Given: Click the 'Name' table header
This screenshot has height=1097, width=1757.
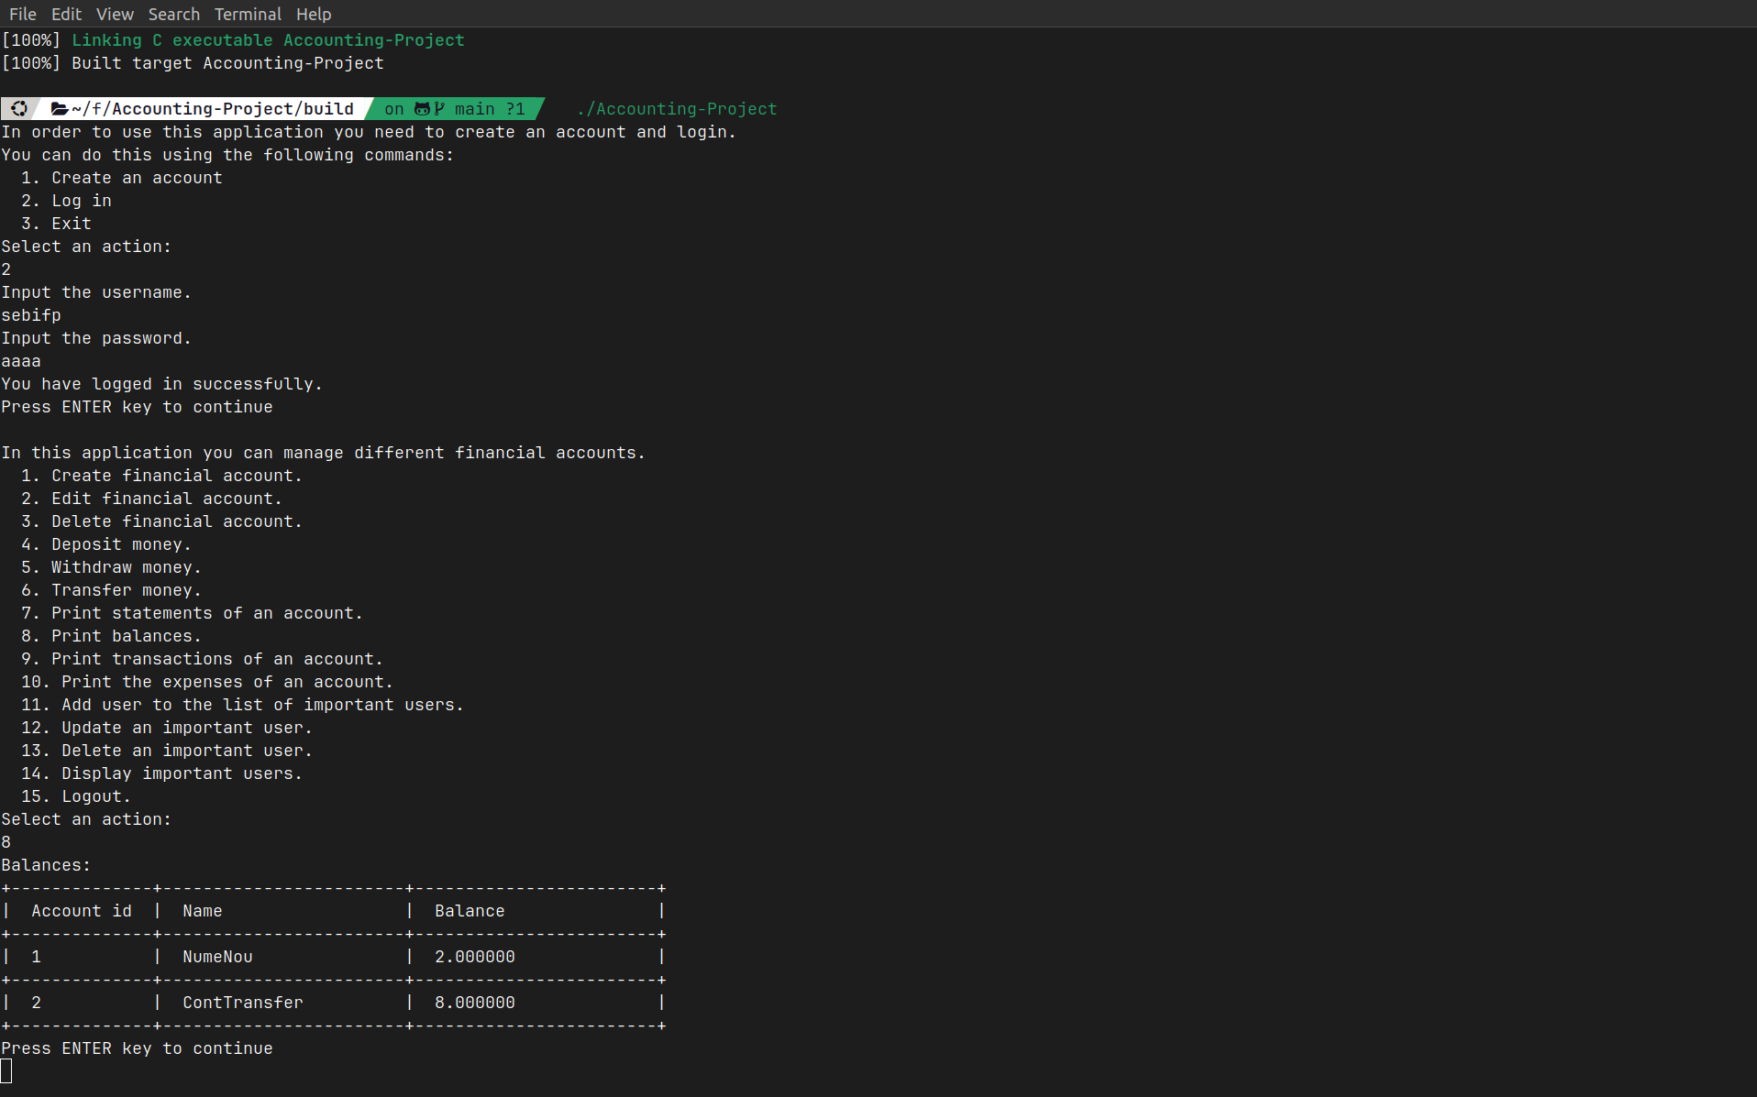Looking at the screenshot, I should pos(203,911).
